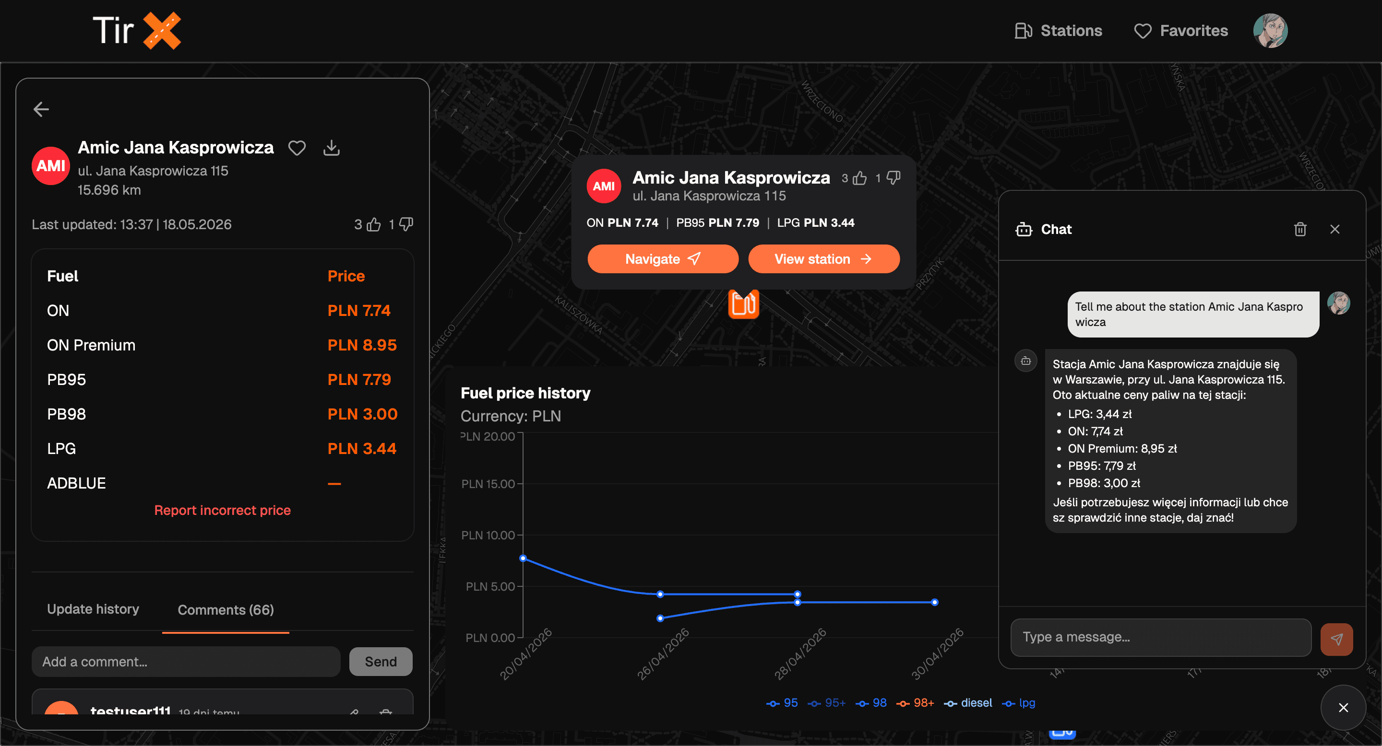Delete chat history with trash icon
The image size is (1382, 746).
pyautogui.click(x=1300, y=229)
